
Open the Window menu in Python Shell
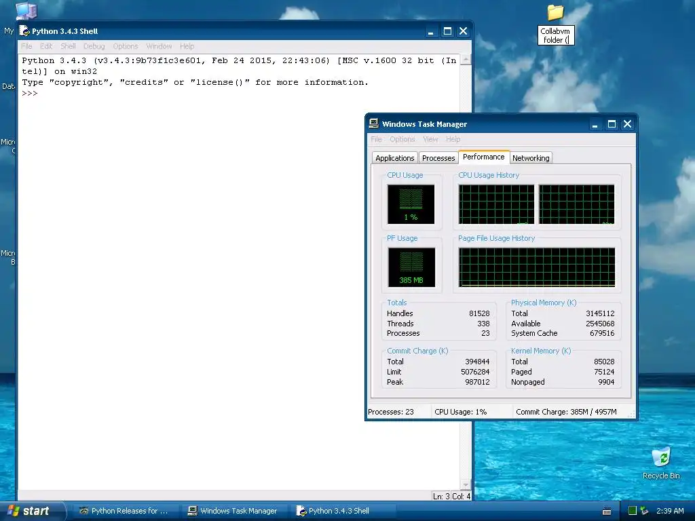click(x=159, y=46)
